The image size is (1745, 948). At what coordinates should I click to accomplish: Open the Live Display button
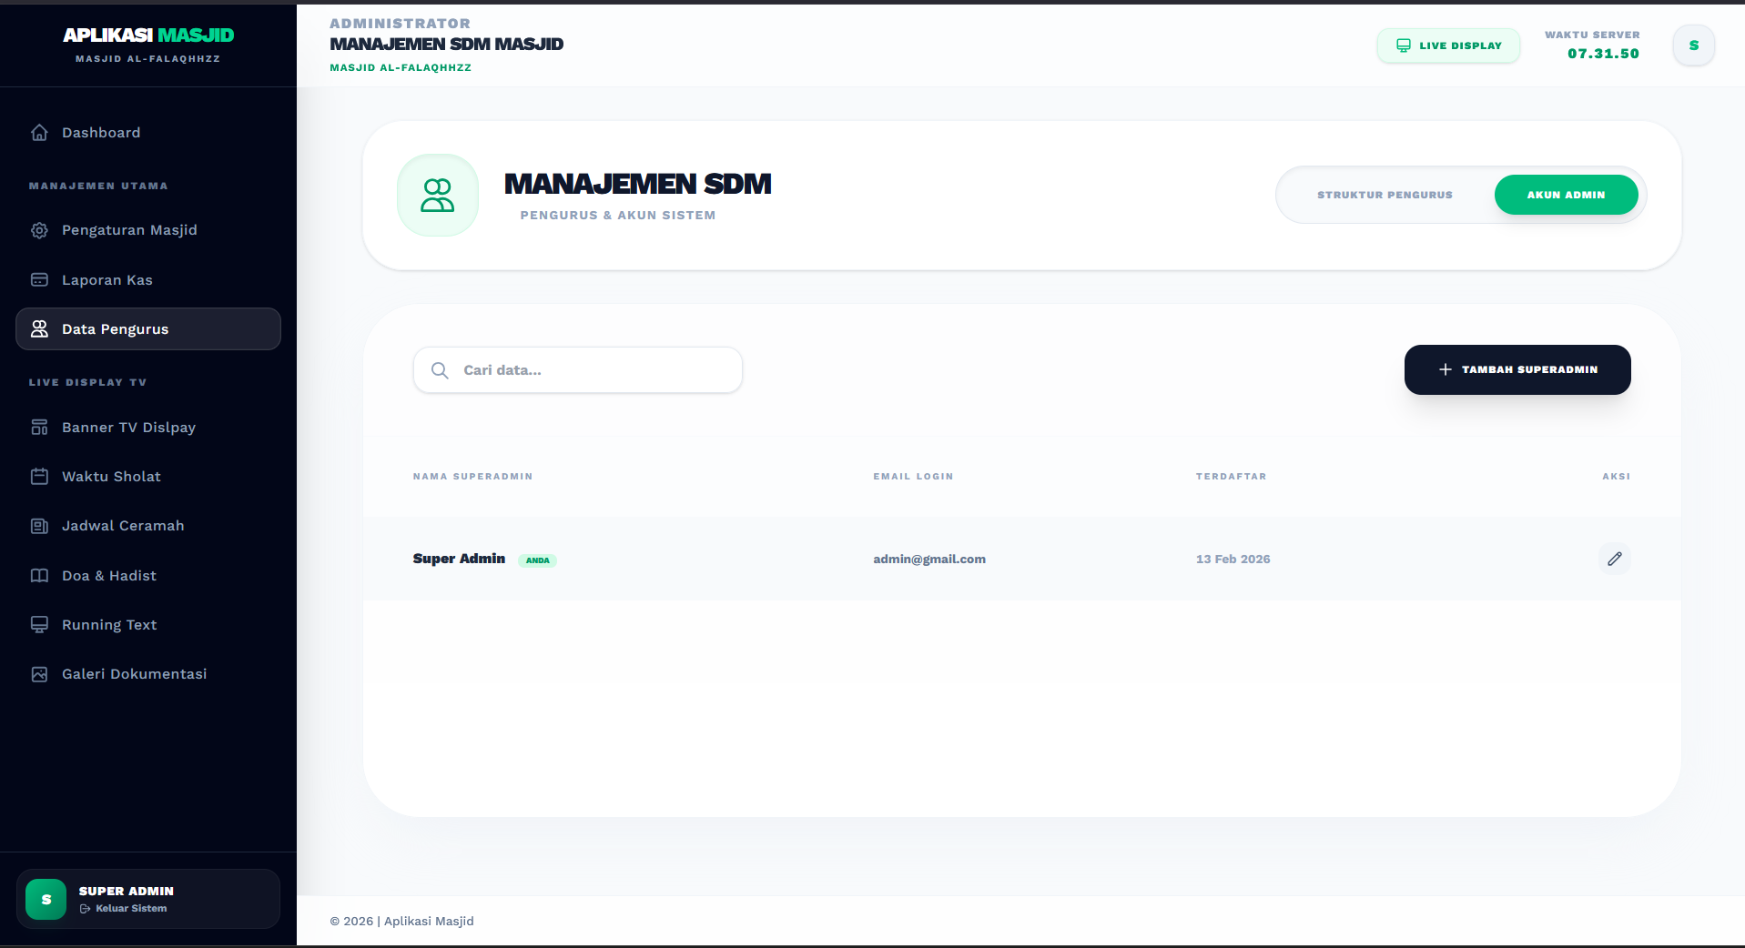click(1448, 45)
